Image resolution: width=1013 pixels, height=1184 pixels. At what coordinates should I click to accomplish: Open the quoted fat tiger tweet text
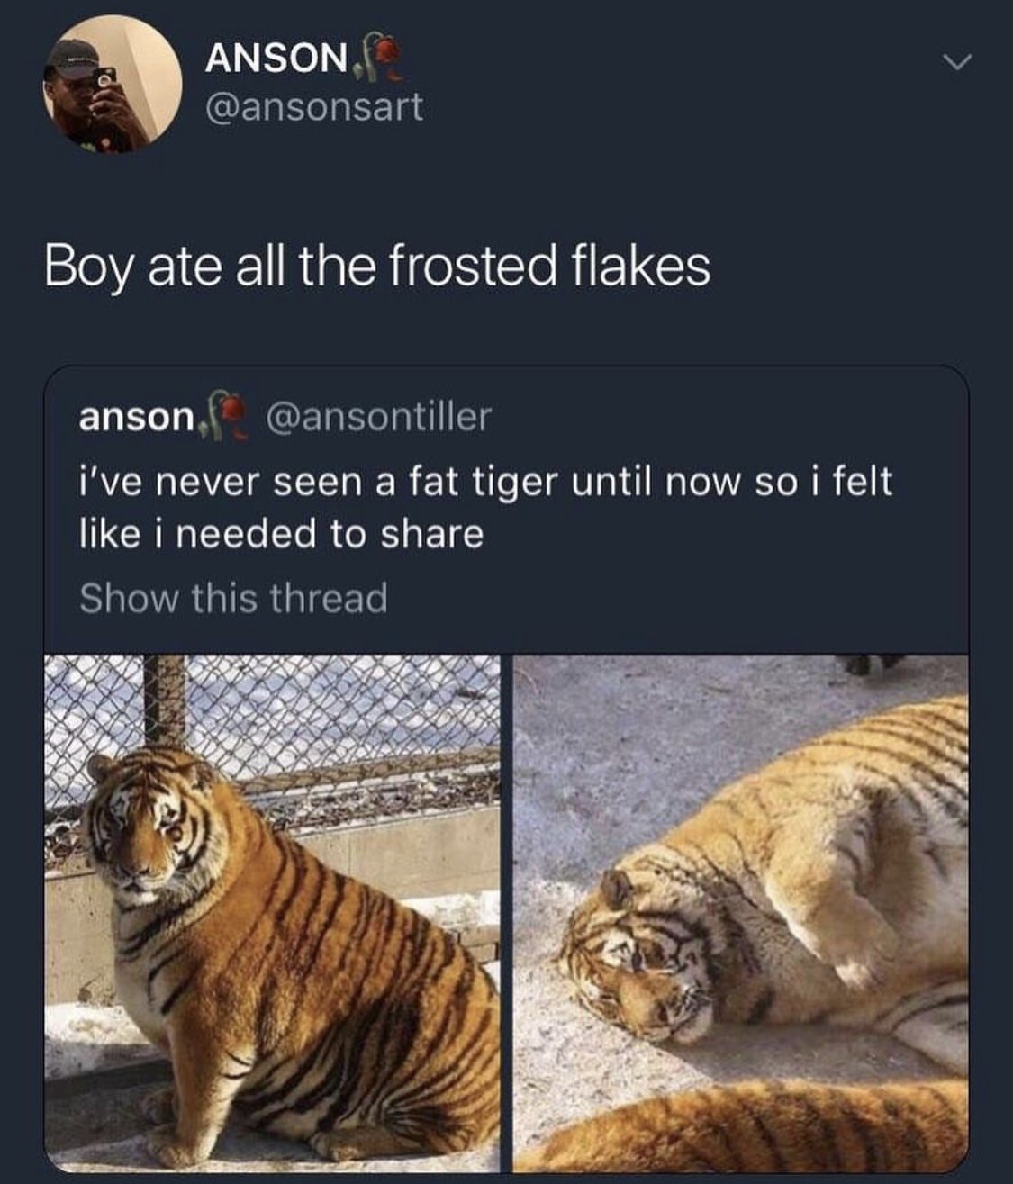pos(486,482)
